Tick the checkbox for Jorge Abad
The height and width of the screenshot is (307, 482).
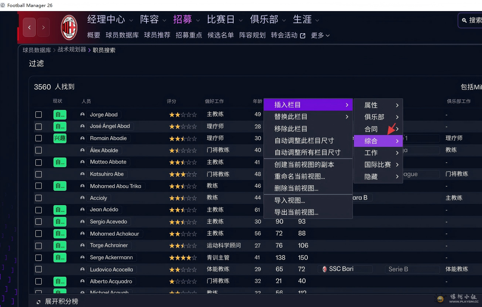tap(38, 114)
